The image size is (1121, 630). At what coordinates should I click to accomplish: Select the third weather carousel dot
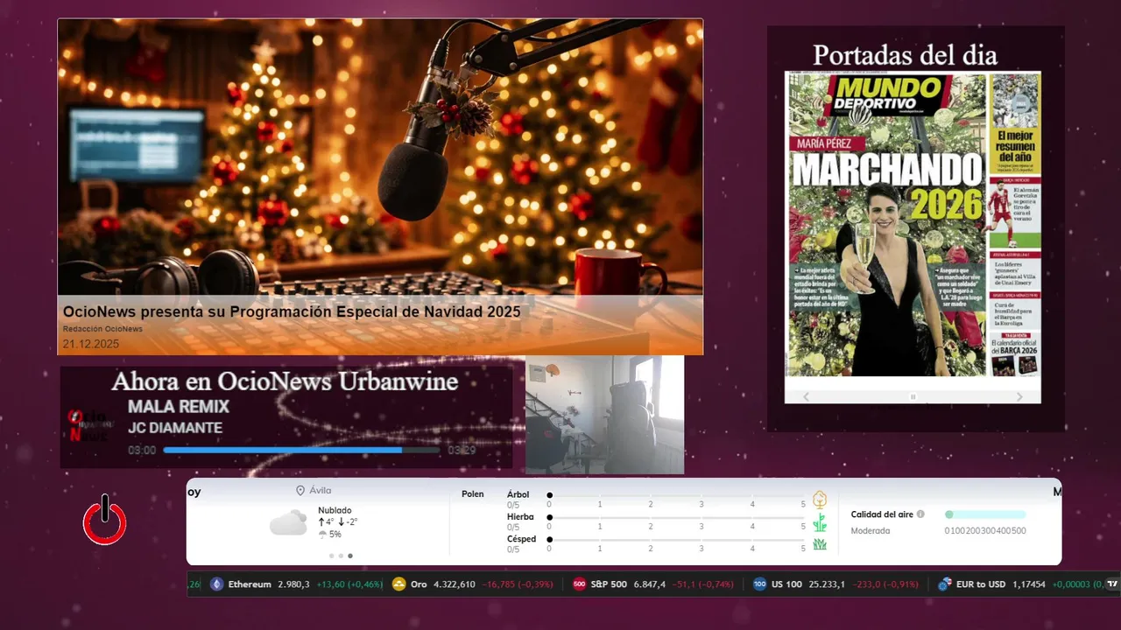[350, 556]
